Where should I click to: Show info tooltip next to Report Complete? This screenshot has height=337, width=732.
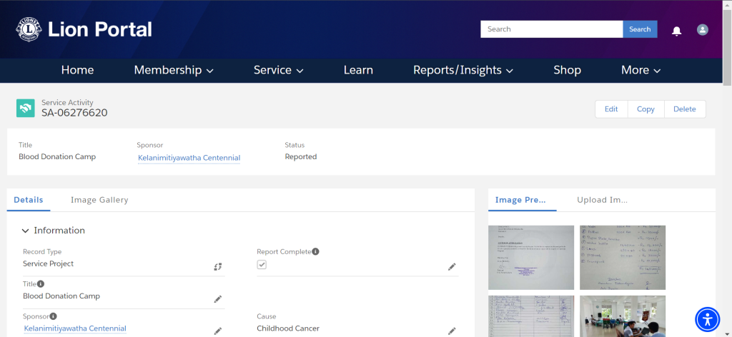pos(315,251)
